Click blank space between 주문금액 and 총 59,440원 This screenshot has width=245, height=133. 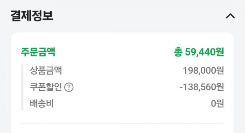click(x=114, y=52)
